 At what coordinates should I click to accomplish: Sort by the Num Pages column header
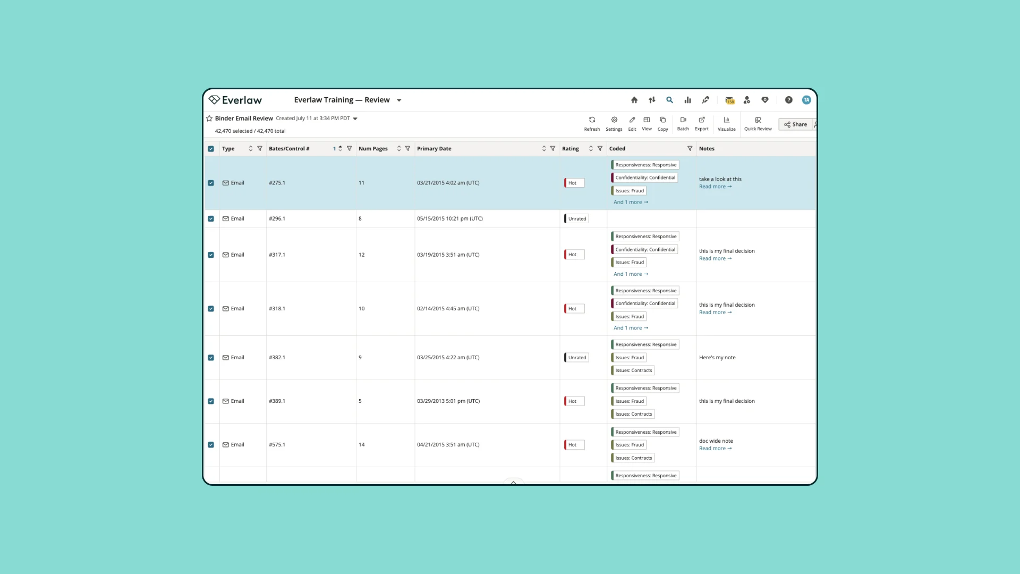point(398,149)
